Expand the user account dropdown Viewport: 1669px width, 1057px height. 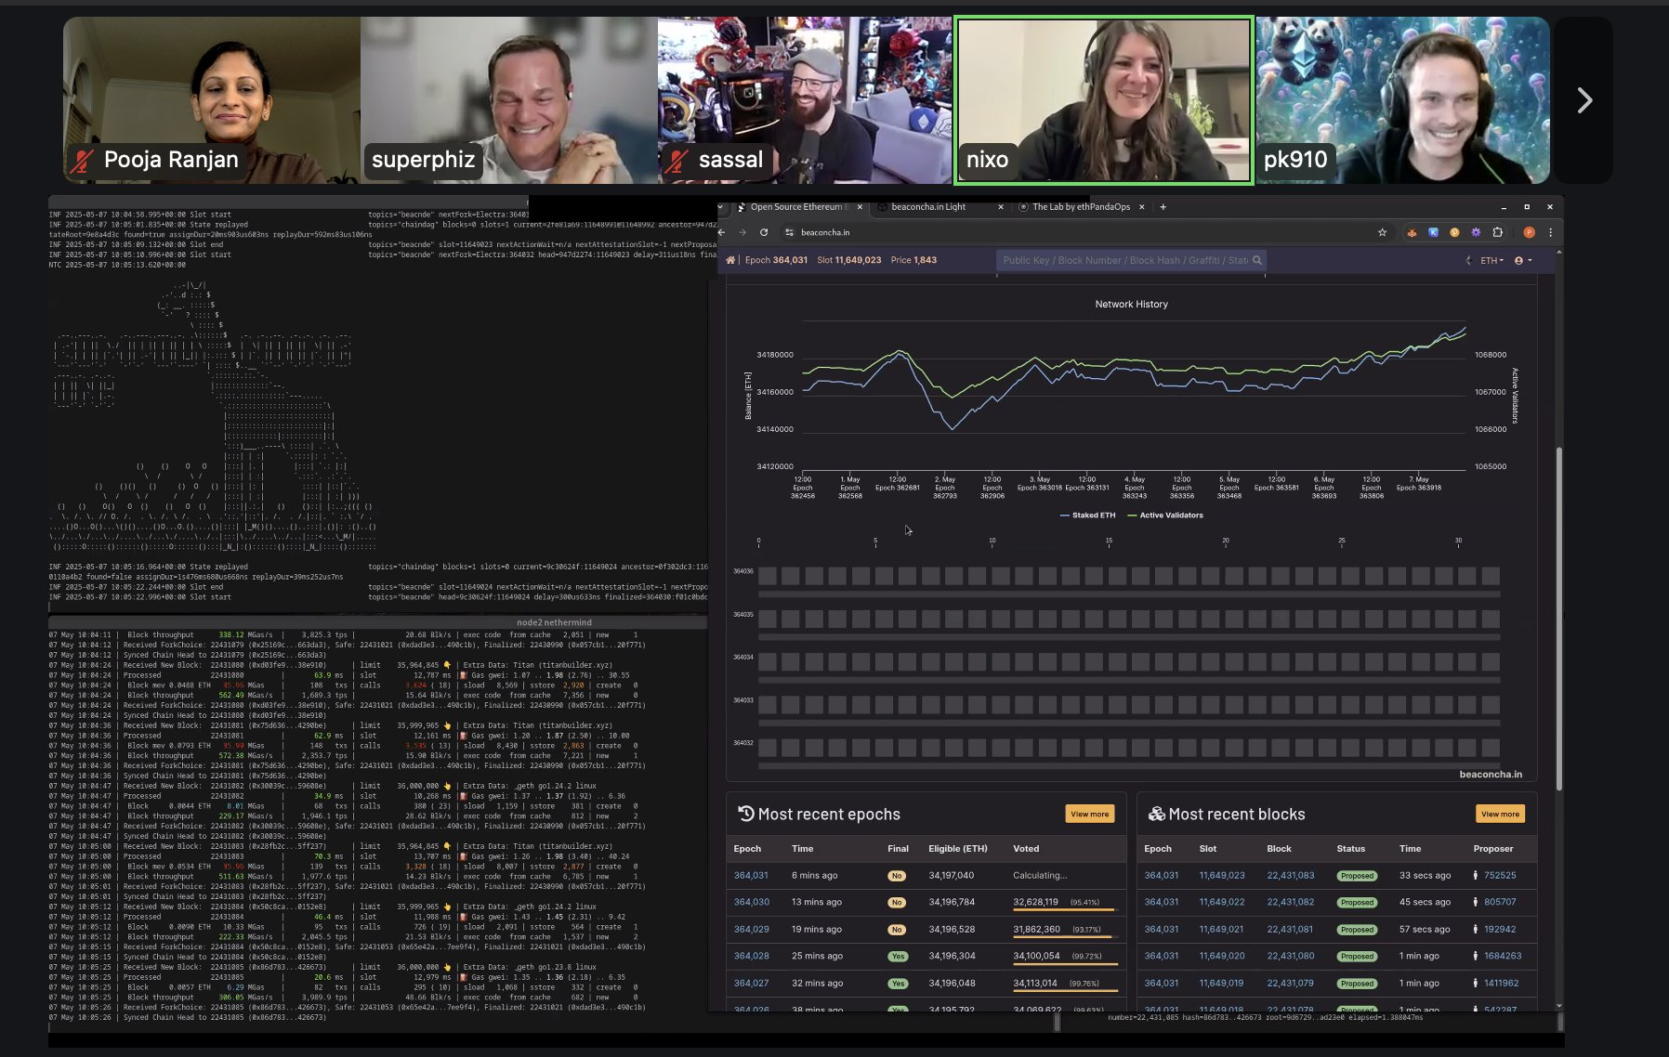pos(1523,261)
